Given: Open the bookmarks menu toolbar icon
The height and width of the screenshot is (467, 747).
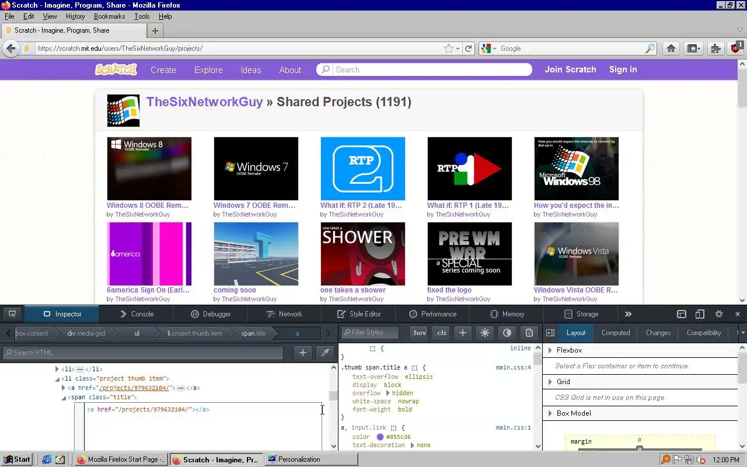Looking at the screenshot, I should tap(693, 48).
